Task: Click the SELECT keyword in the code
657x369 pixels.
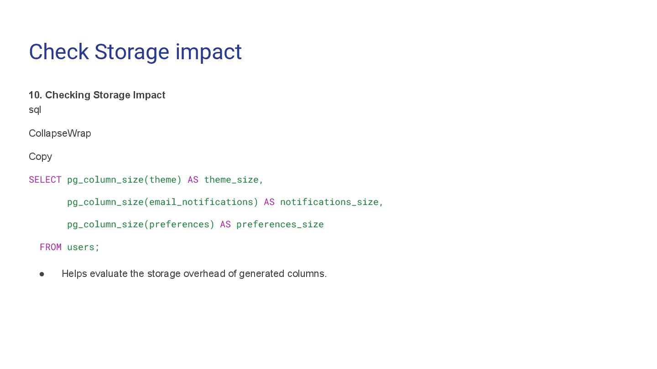Action: 45,179
